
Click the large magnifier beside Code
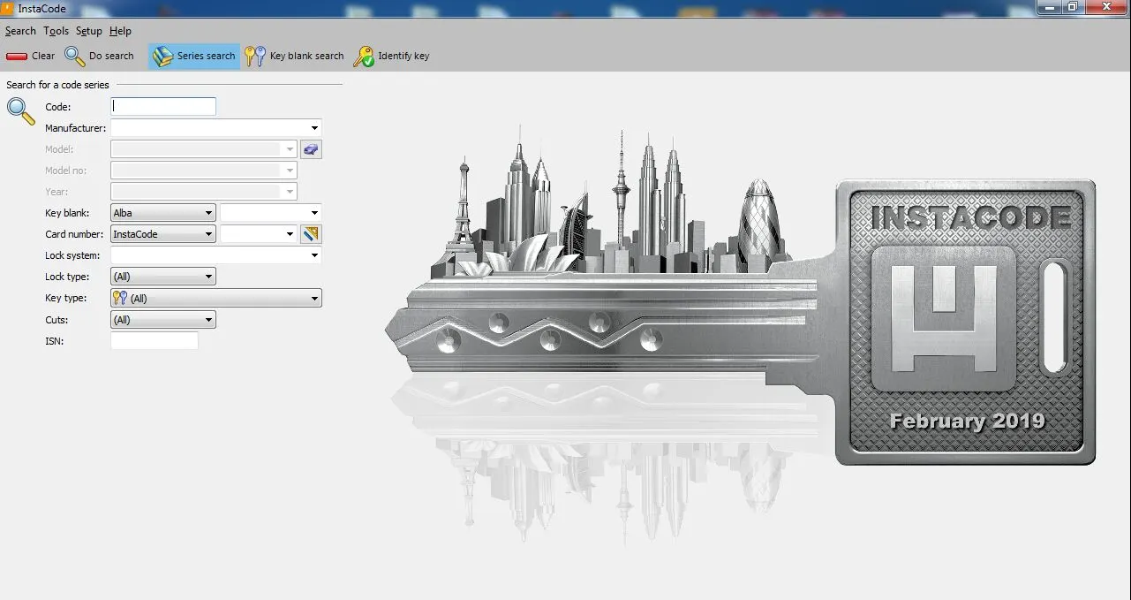coord(21,111)
